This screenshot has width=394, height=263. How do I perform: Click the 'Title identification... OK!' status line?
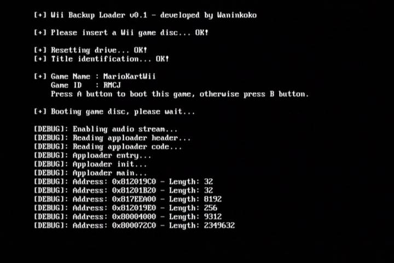[102, 59]
